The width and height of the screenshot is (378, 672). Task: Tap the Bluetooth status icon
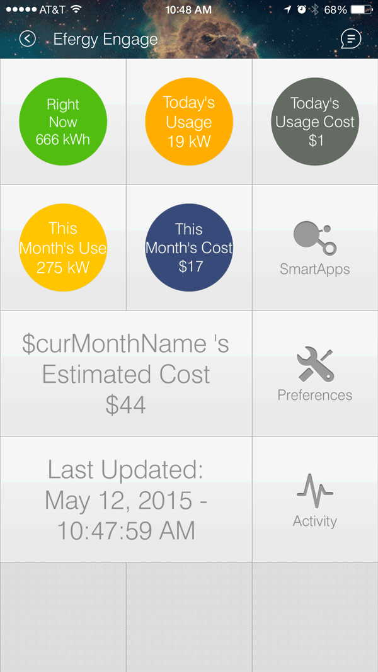pos(316,9)
